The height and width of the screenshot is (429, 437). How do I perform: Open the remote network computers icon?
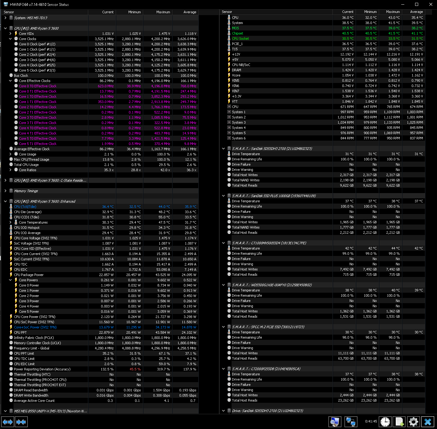(351, 422)
